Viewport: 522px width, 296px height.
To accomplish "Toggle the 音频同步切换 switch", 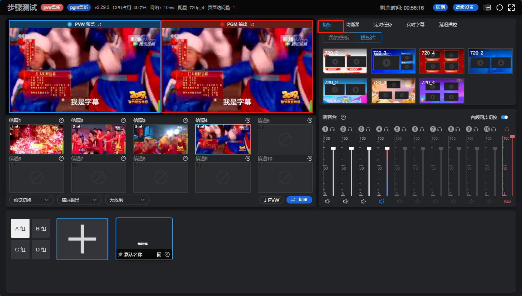I will click(504, 117).
